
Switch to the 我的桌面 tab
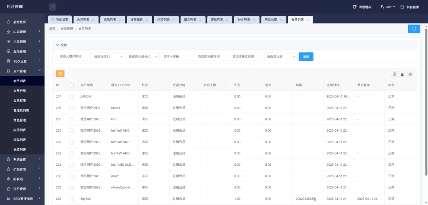point(60,20)
